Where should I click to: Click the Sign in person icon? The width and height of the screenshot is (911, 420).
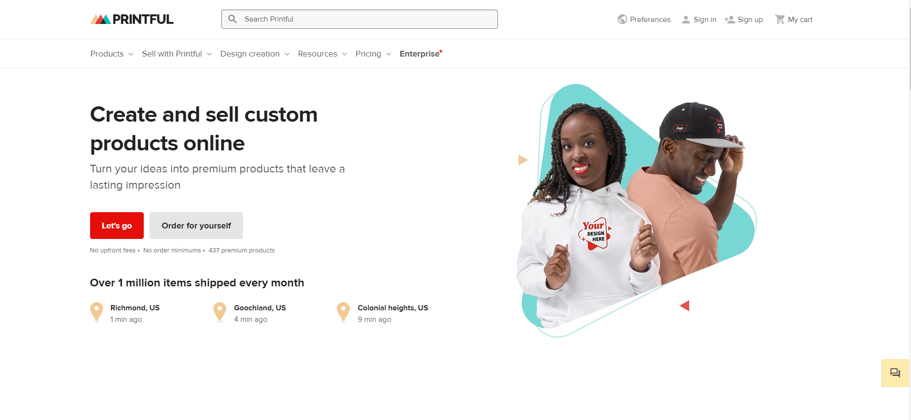(686, 20)
